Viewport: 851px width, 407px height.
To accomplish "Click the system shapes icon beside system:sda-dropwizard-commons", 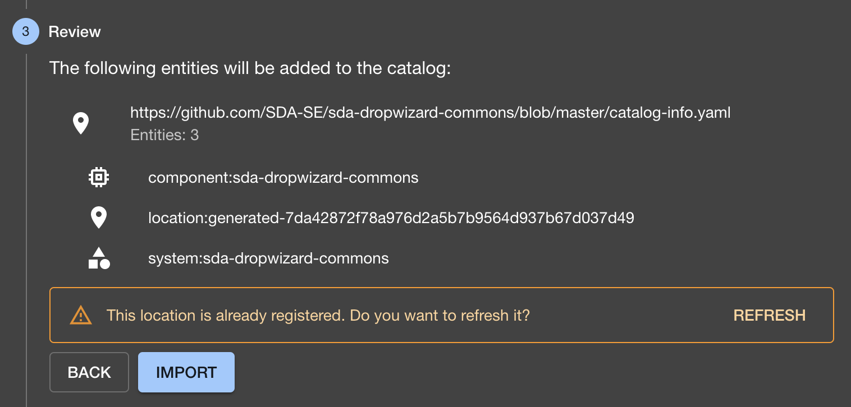I will [99, 258].
